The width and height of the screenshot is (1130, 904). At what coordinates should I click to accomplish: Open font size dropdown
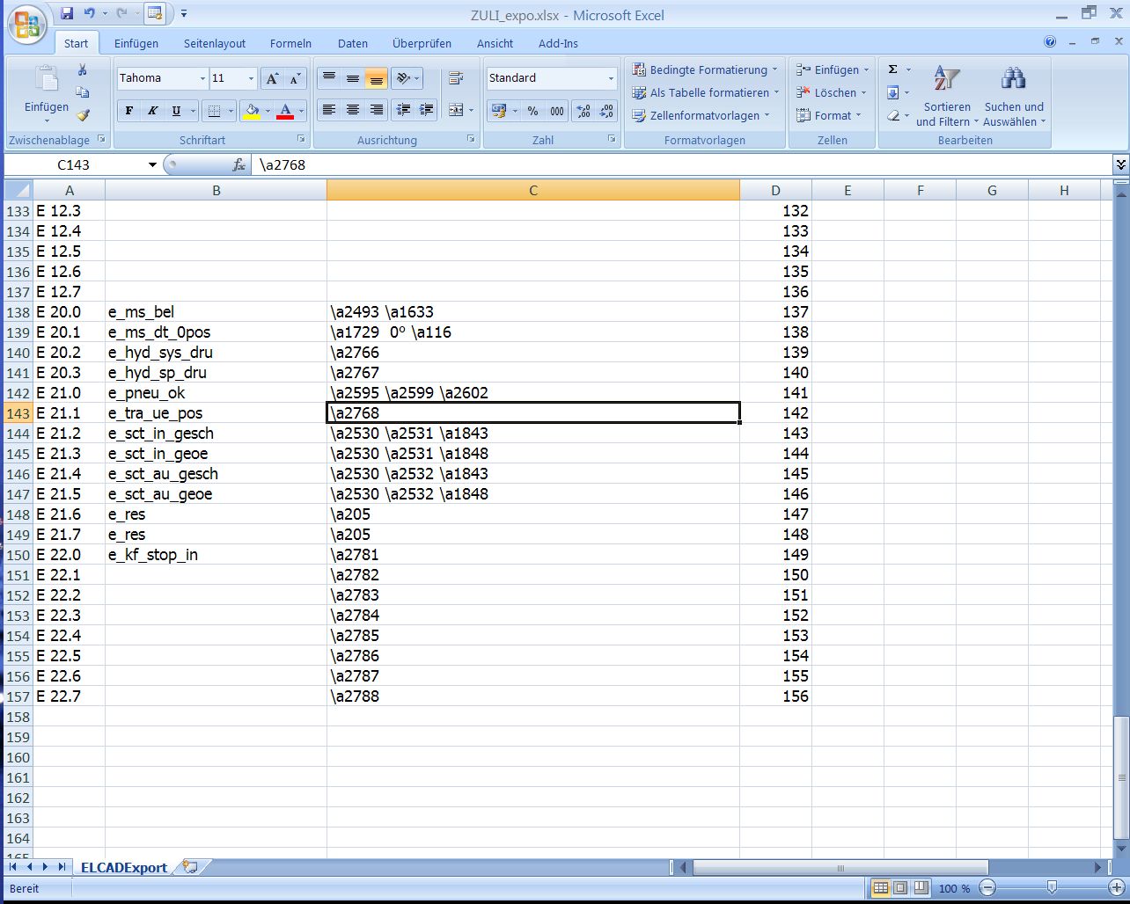pos(251,78)
